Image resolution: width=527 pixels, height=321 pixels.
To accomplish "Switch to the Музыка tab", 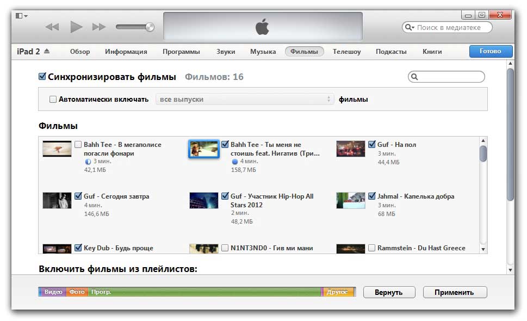I will [263, 52].
